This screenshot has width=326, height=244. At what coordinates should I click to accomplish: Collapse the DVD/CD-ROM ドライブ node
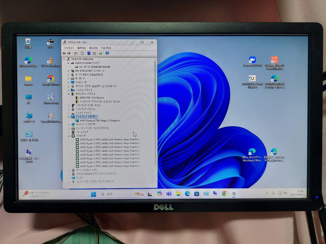(69, 63)
